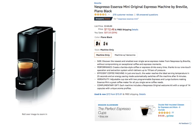Expand the rating breakdown dropdown arrow

click(109, 15)
